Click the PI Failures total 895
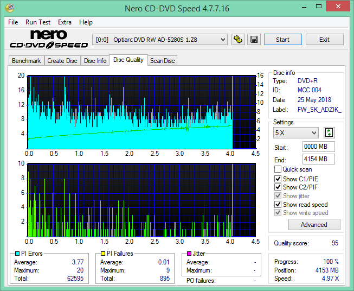The image size is (354, 291). click(165, 278)
